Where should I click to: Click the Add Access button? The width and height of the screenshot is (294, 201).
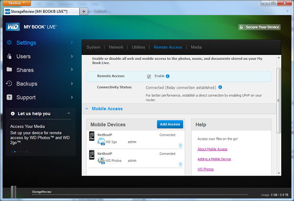[170, 124]
